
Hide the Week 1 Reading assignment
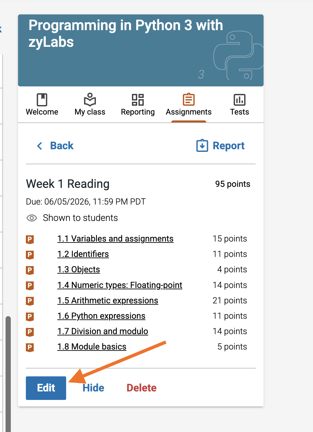93,388
